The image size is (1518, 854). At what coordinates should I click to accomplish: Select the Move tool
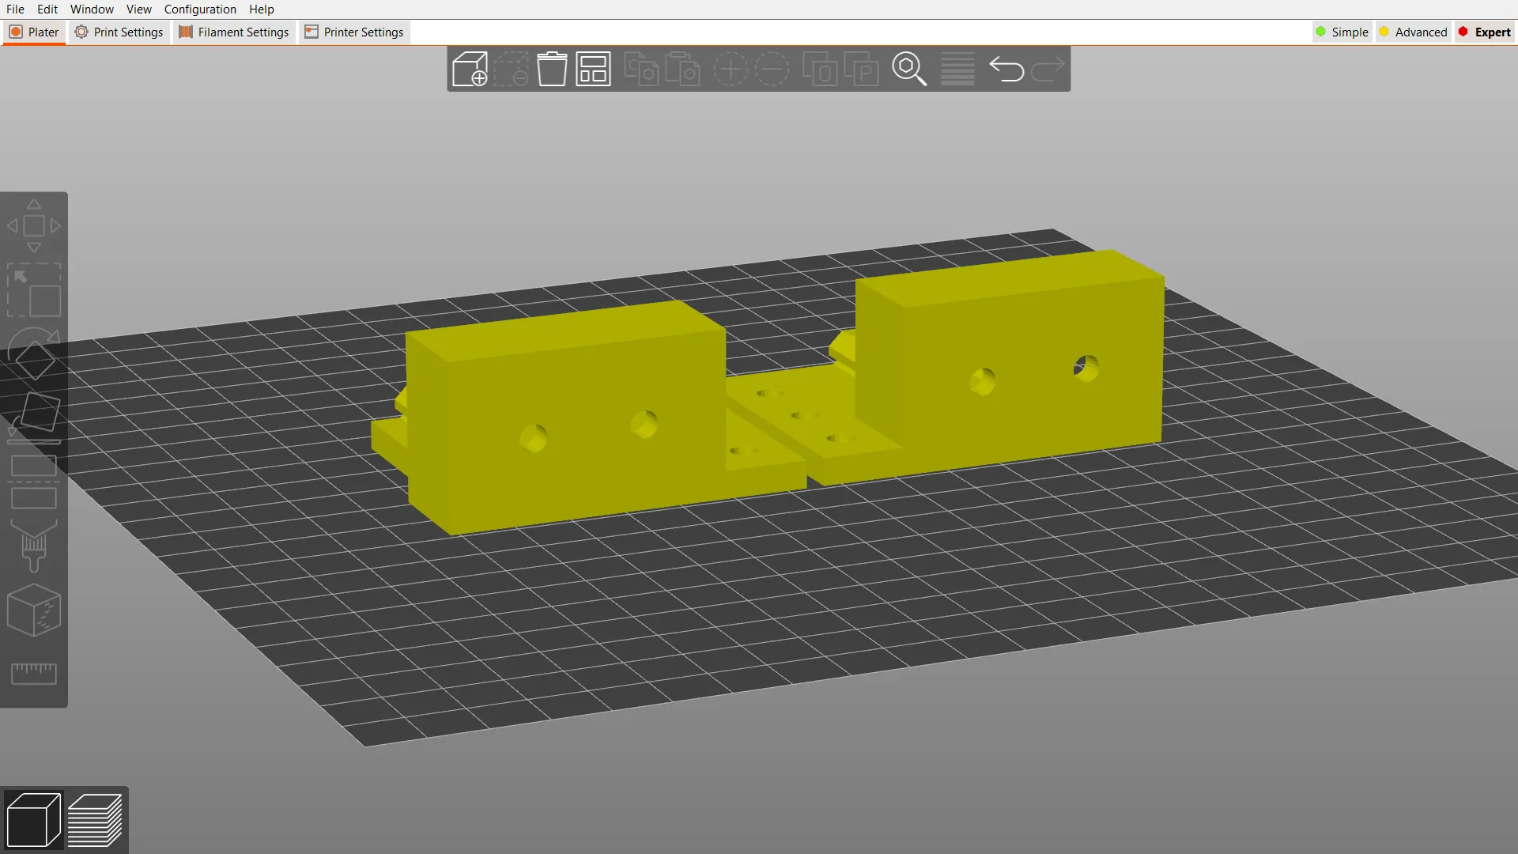(34, 225)
